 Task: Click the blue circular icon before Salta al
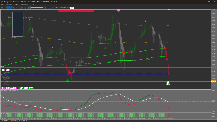[x=49, y=8]
